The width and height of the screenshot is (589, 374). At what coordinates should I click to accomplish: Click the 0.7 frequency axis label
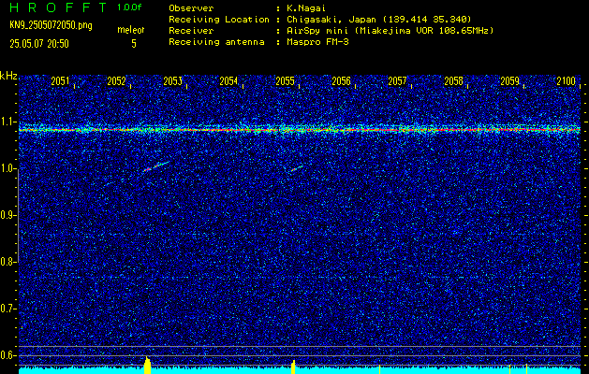[x=7, y=309]
